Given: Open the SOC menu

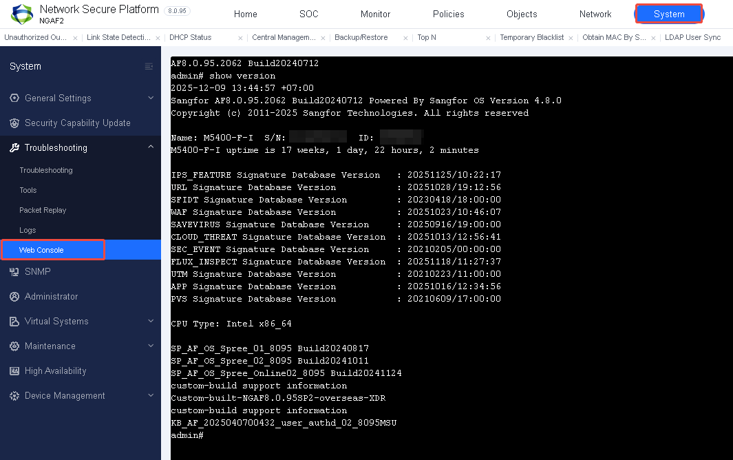Looking at the screenshot, I should 308,14.
